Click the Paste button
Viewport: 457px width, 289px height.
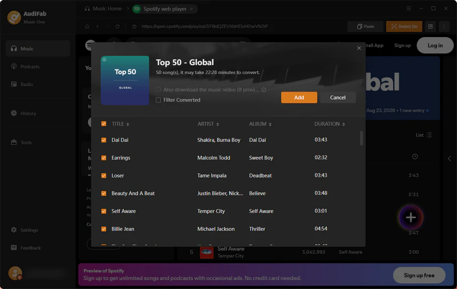pos(366,26)
